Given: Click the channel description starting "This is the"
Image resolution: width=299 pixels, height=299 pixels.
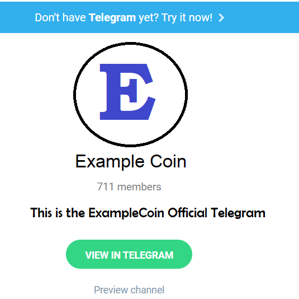Looking at the screenshot, I should pyautogui.click(x=148, y=213).
